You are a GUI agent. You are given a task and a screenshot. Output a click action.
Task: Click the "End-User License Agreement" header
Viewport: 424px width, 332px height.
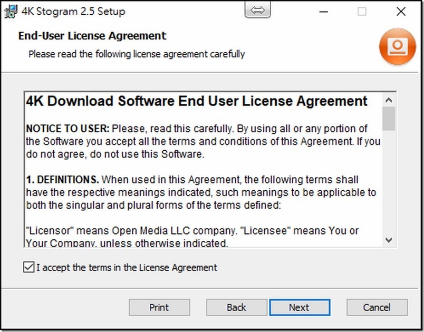92,36
